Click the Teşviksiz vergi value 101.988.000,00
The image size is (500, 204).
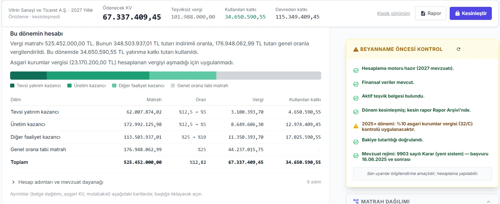[x=193, y=17]
